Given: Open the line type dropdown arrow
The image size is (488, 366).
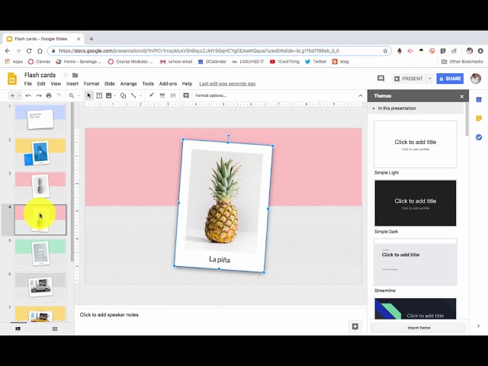Looking at the screenshot, I should [x=140, y=95].
